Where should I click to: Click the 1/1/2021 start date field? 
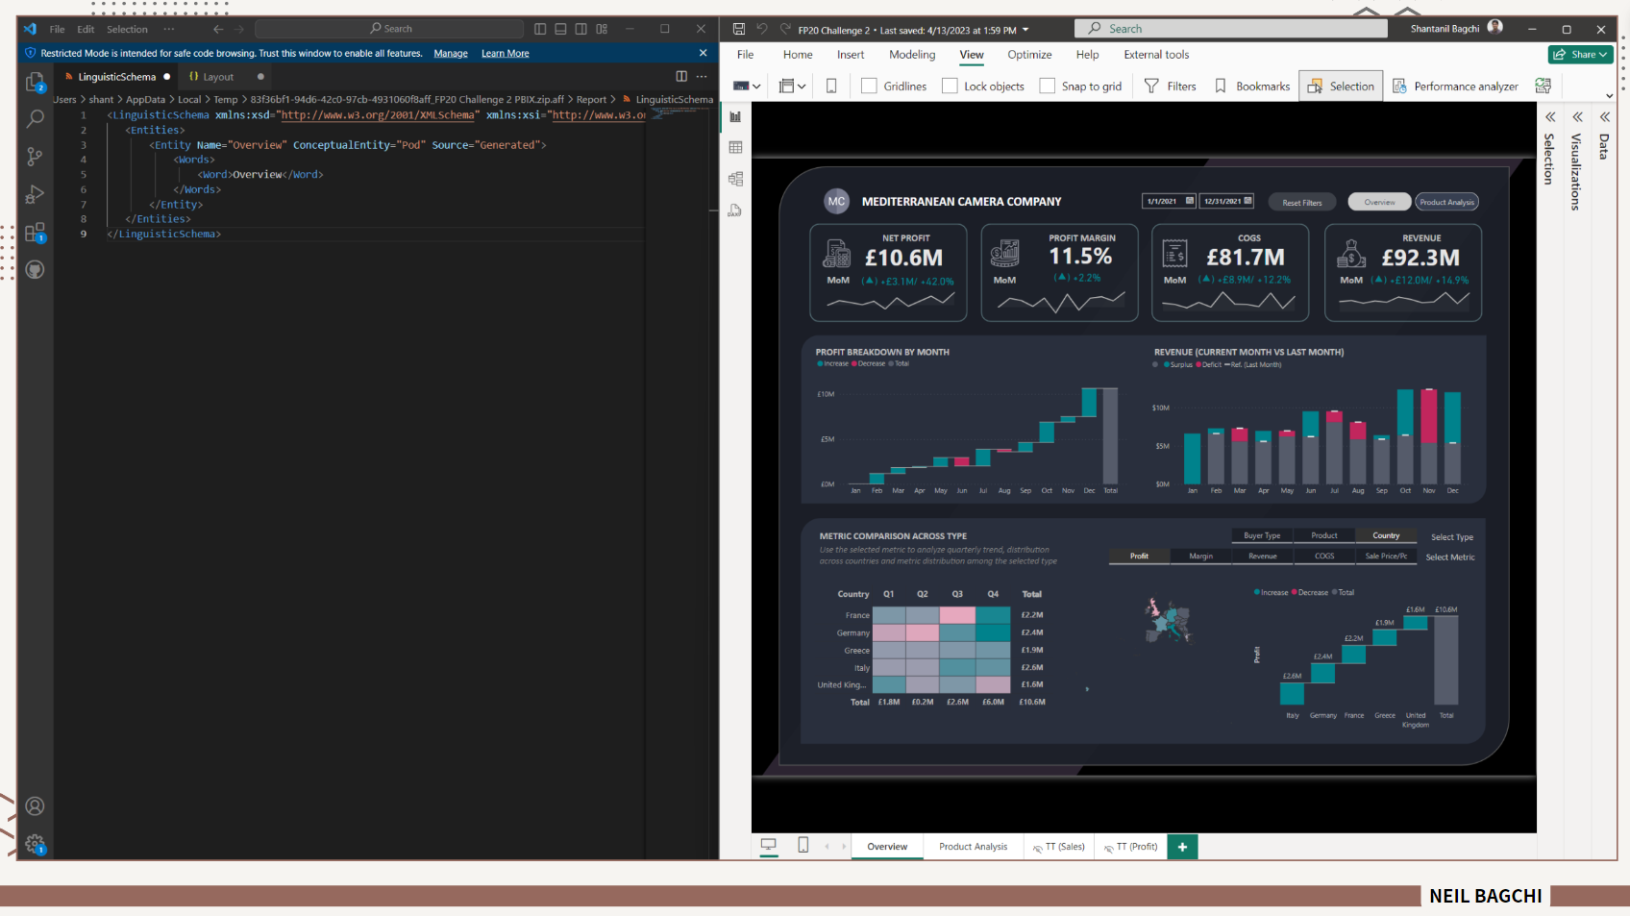pos(1169,201)
